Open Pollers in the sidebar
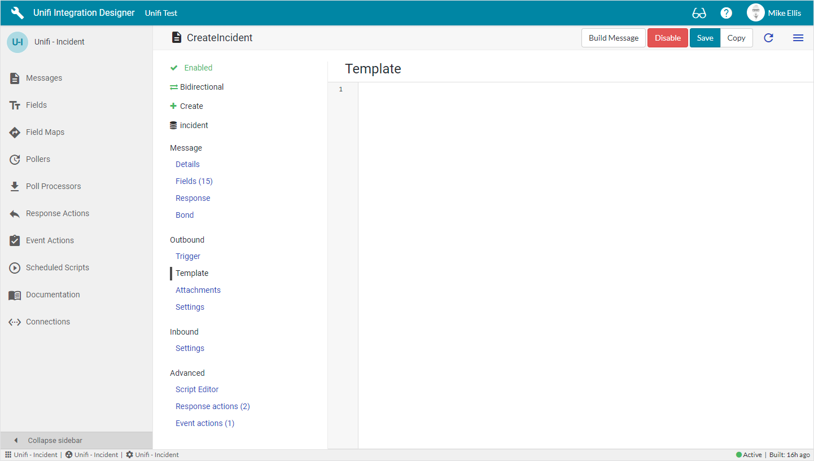The width and height of the screenshot is (814, 461). (x=38, y=159)
